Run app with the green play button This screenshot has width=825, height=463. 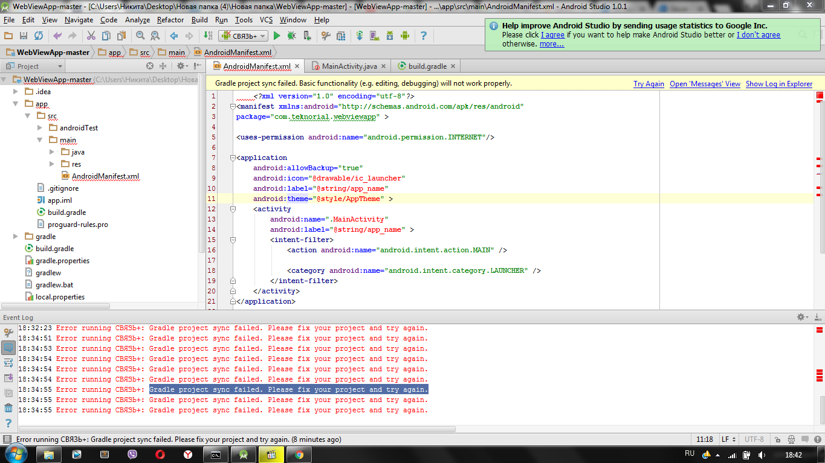click(x=277, y=36)
